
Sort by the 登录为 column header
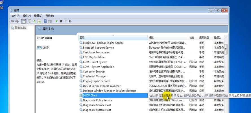click(219, 38)
